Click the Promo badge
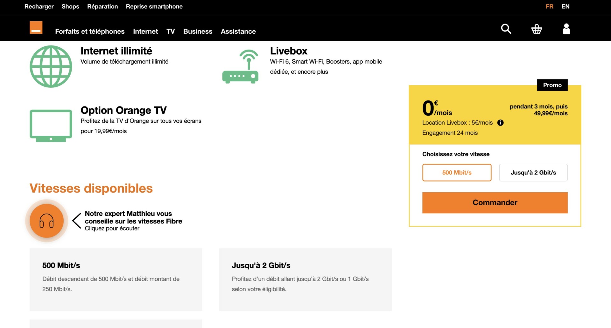This screenshot has width=611, height=328. coord(552,85)
